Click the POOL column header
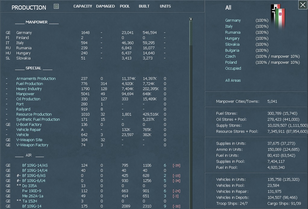Image resolution: width=308 pixels, height=209 pixels. click(x=125, y=6)
